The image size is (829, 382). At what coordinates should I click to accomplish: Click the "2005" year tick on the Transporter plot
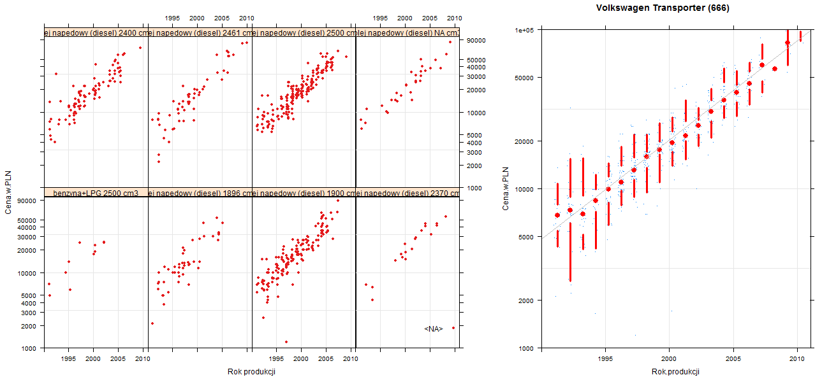[x=733, y=358]
